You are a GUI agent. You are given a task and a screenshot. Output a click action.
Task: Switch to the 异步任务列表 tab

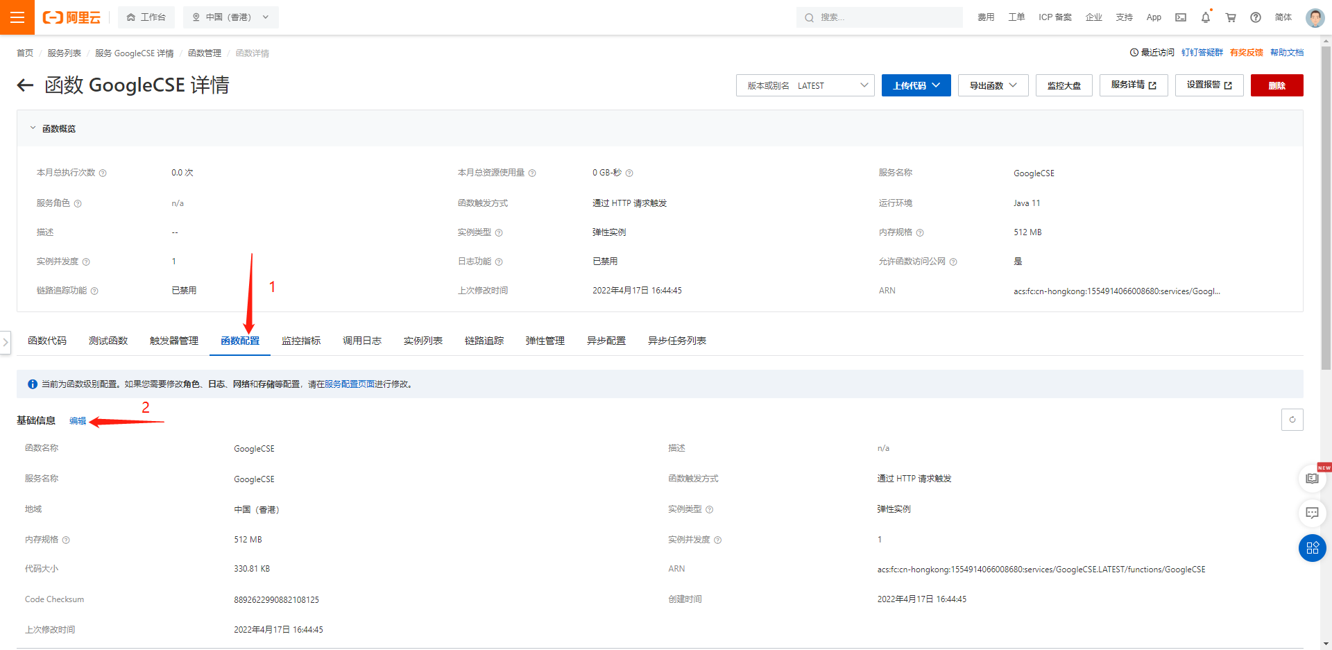677,341
